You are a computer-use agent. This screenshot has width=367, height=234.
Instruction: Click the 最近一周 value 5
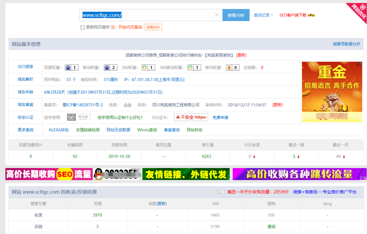(x=294, y=156)
